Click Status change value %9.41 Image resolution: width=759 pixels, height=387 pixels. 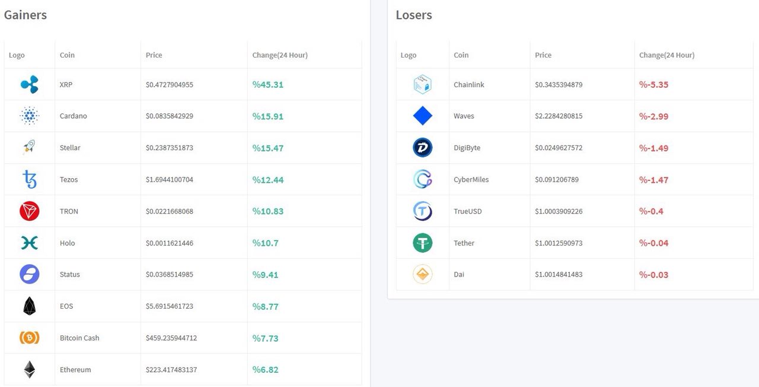266,274
